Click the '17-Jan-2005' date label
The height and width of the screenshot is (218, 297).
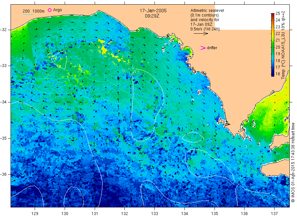tap(153, 11)
